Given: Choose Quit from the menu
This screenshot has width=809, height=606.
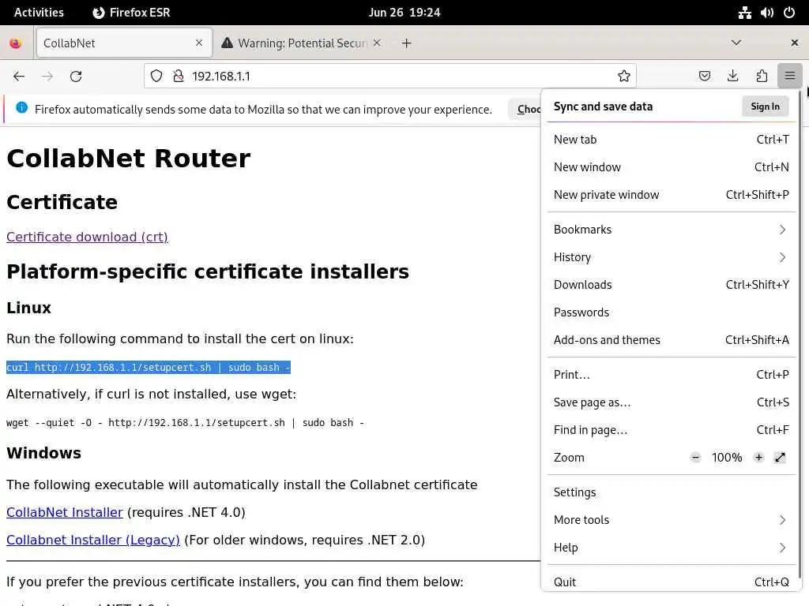Looking at the screenshot, I should click(x=671, y=582).
